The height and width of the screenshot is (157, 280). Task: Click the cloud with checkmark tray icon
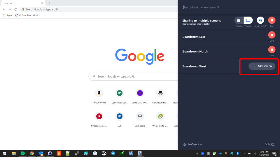click(x=232, y=154)
